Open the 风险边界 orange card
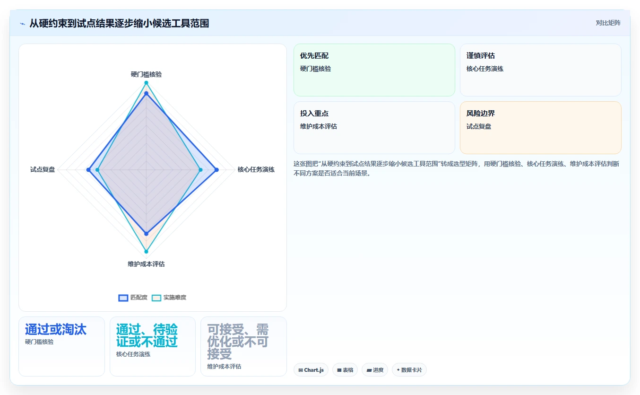640x395 pixels. (541, 128)
